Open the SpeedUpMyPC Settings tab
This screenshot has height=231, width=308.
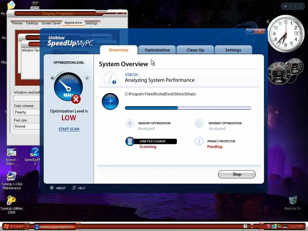233,50
